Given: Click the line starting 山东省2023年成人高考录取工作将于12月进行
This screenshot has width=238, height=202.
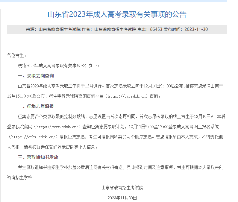Looking at the screenshot, I should [121, 86].
